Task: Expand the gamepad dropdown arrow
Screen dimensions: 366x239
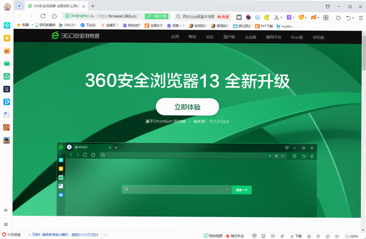Action: tap(318, 17)
